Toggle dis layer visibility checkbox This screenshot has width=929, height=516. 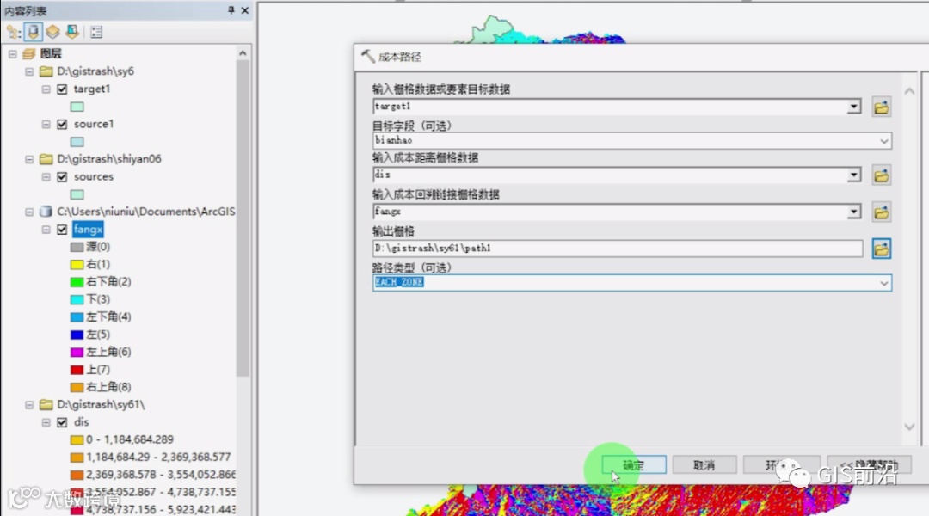(x=62, y=422)
